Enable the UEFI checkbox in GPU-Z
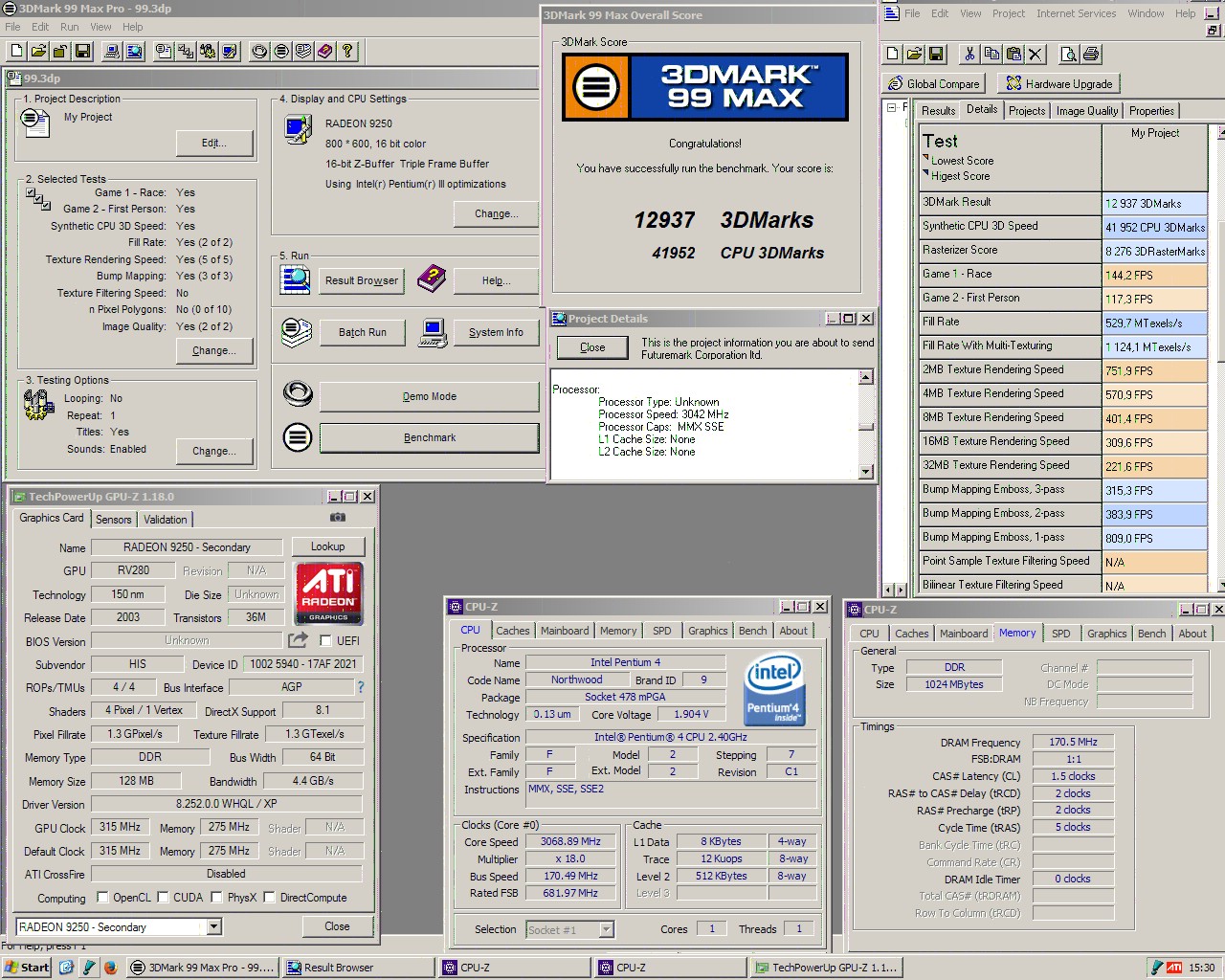1225x980 pixels. pyautogui.click(x=325, y=640)
